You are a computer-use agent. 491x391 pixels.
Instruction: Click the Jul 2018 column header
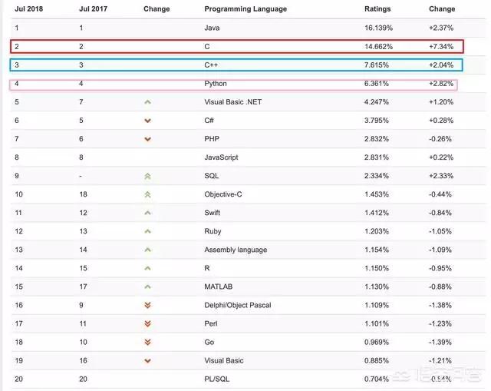(x=28, y=9)
